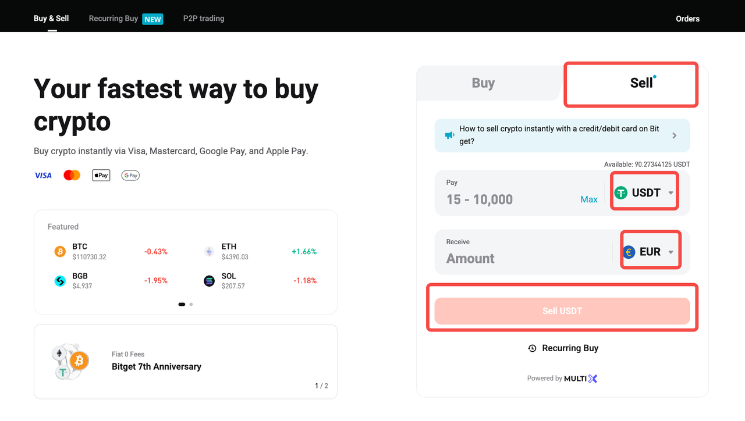Open the EUR currency dropdown
745x421 pixels.
pos(650,251)
